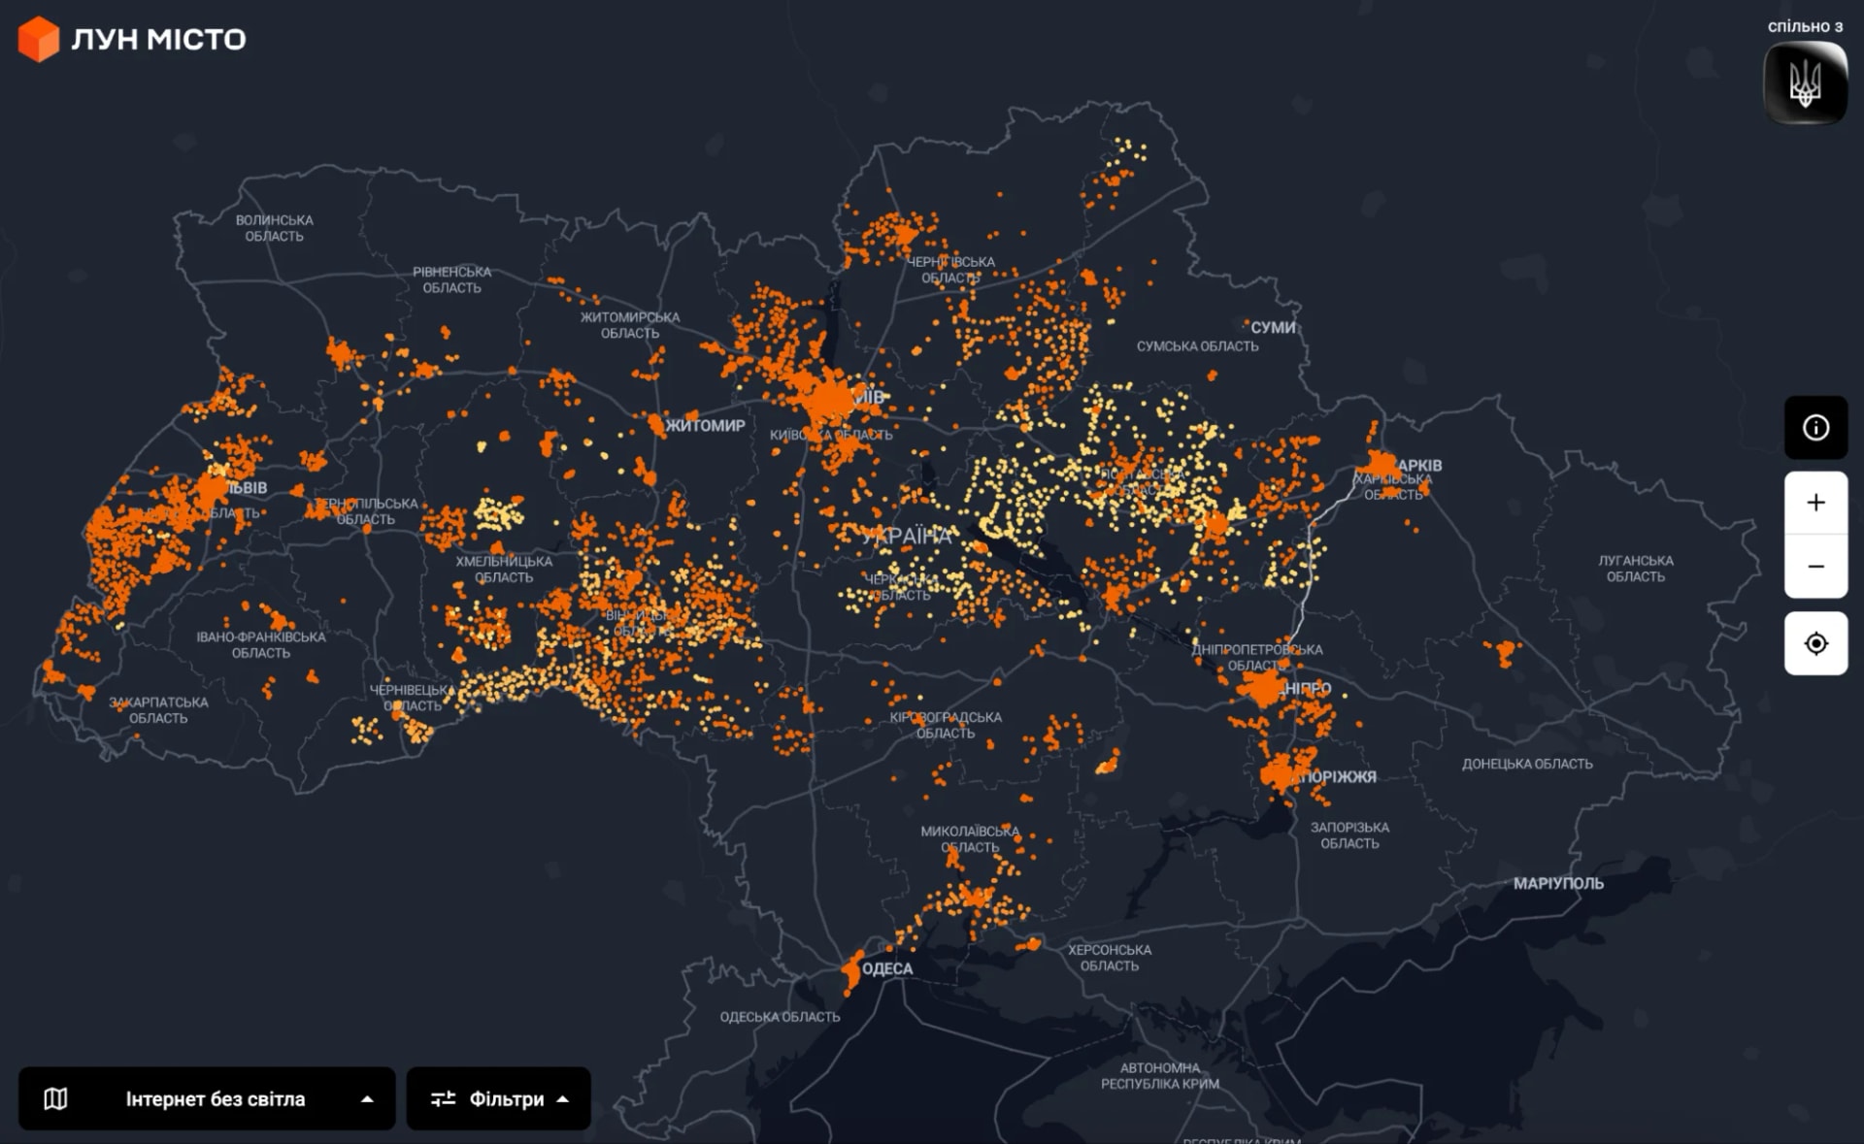Viewport: 1864px width, 1144px height.
Task: Click the ЖИТОМИР city label on map
Action: pyautogui.click(x=706, y=425)
